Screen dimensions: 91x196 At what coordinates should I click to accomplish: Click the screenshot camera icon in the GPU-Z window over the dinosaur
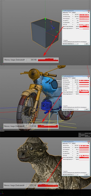[89, 143]
